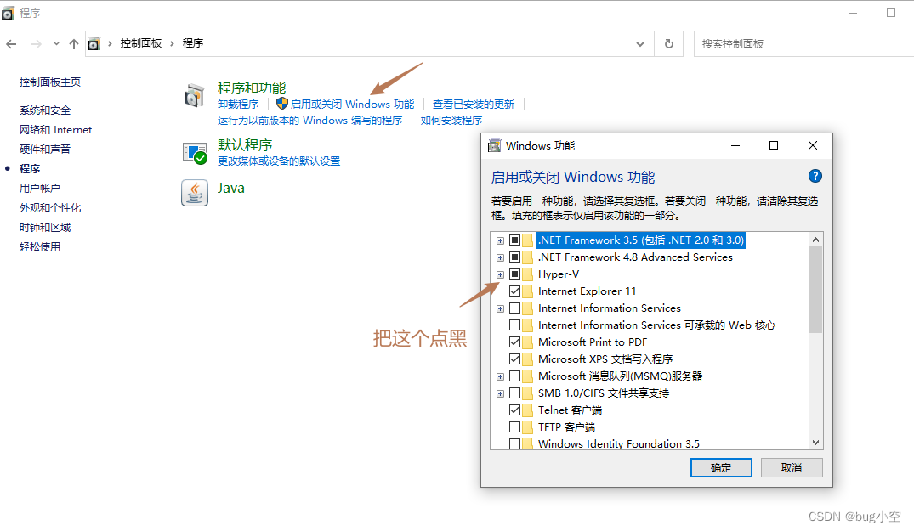Uncheck Internet Explorer 11 checkbox
Image resolution: width=914 pixels, height=531 pixels.
(514, 291)
